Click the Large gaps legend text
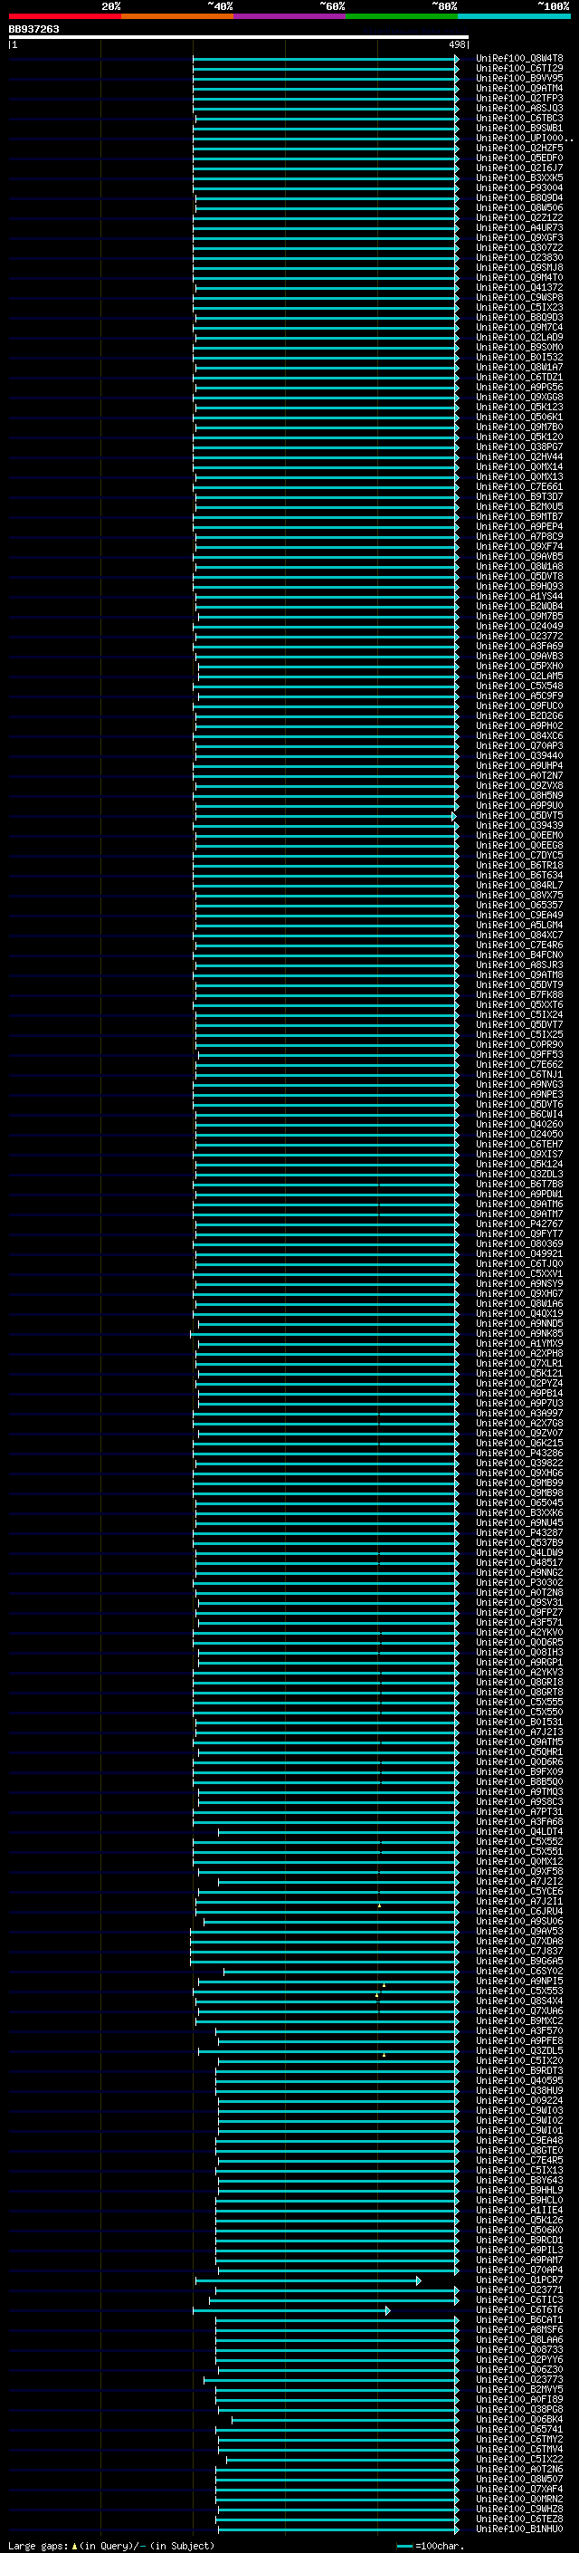Viewport: 579px width, 2553px height. tap(112, 2545)
